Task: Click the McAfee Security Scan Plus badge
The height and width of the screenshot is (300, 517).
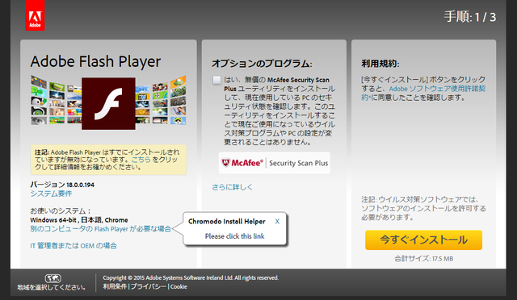Action: (x=275, y=163)
